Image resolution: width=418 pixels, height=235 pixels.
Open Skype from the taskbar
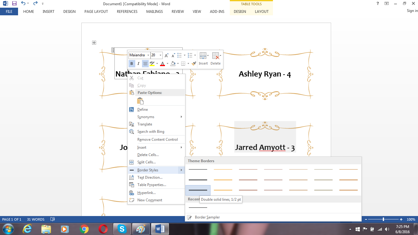coord(122,229)
